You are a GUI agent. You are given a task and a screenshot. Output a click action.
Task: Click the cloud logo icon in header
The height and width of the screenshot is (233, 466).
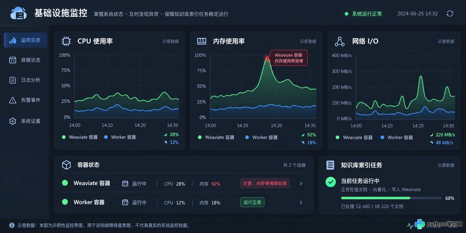tap(18, 13)
